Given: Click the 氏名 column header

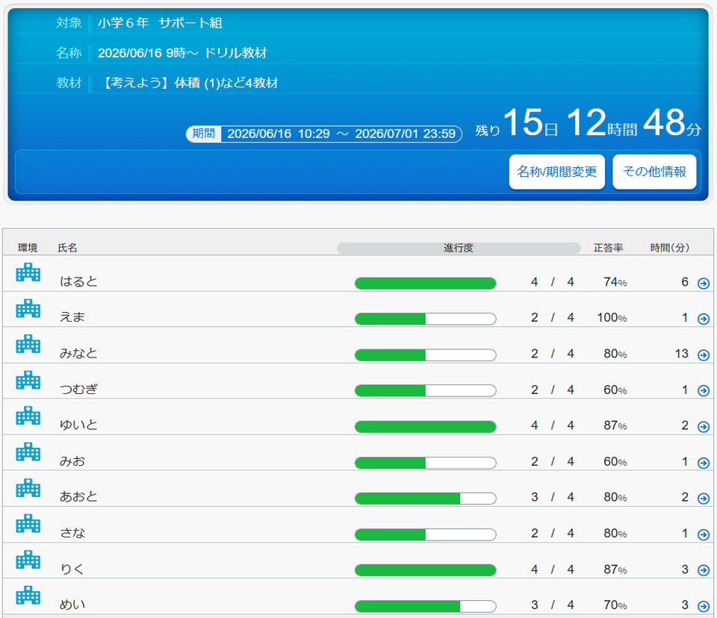Looking at the screenshot, I should 67,248.
